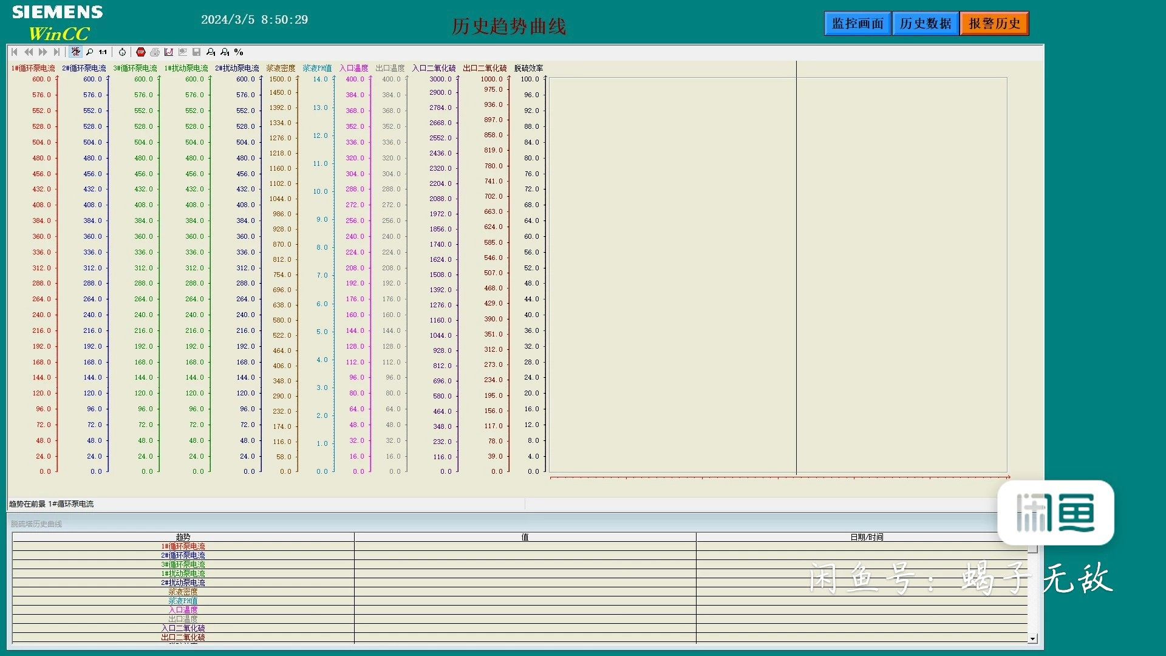The height and width of the screenshot is (656, 1166).
Task: Select 浆液PH值 row in trend table
Action: point(183,601)
